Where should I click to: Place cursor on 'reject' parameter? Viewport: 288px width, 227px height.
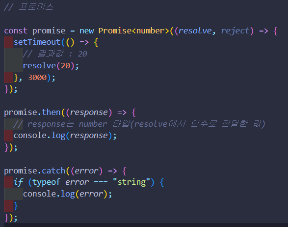click(x=235, y=31)
